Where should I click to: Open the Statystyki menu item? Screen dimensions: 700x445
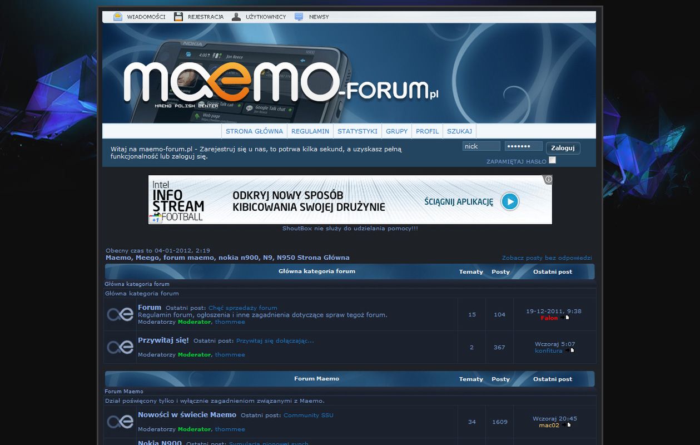pyautogui.click(x=358, y=131)
